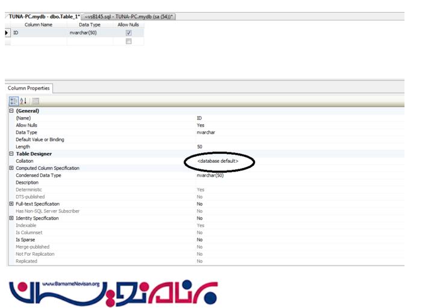Click the Data Type grid header
Screen dimensions: 437x308
pos(90,25)
